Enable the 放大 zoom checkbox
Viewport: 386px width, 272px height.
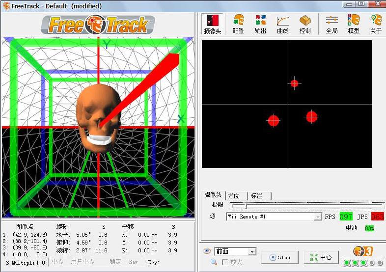[x=225, y=262]
